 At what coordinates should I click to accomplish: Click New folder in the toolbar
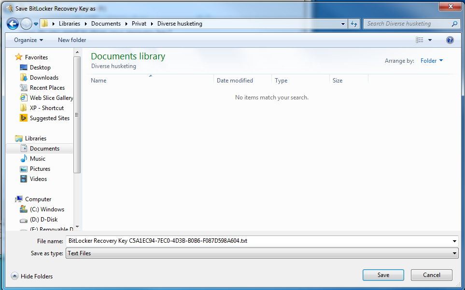point(72,40)
